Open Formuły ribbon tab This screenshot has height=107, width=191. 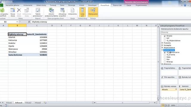53,5
